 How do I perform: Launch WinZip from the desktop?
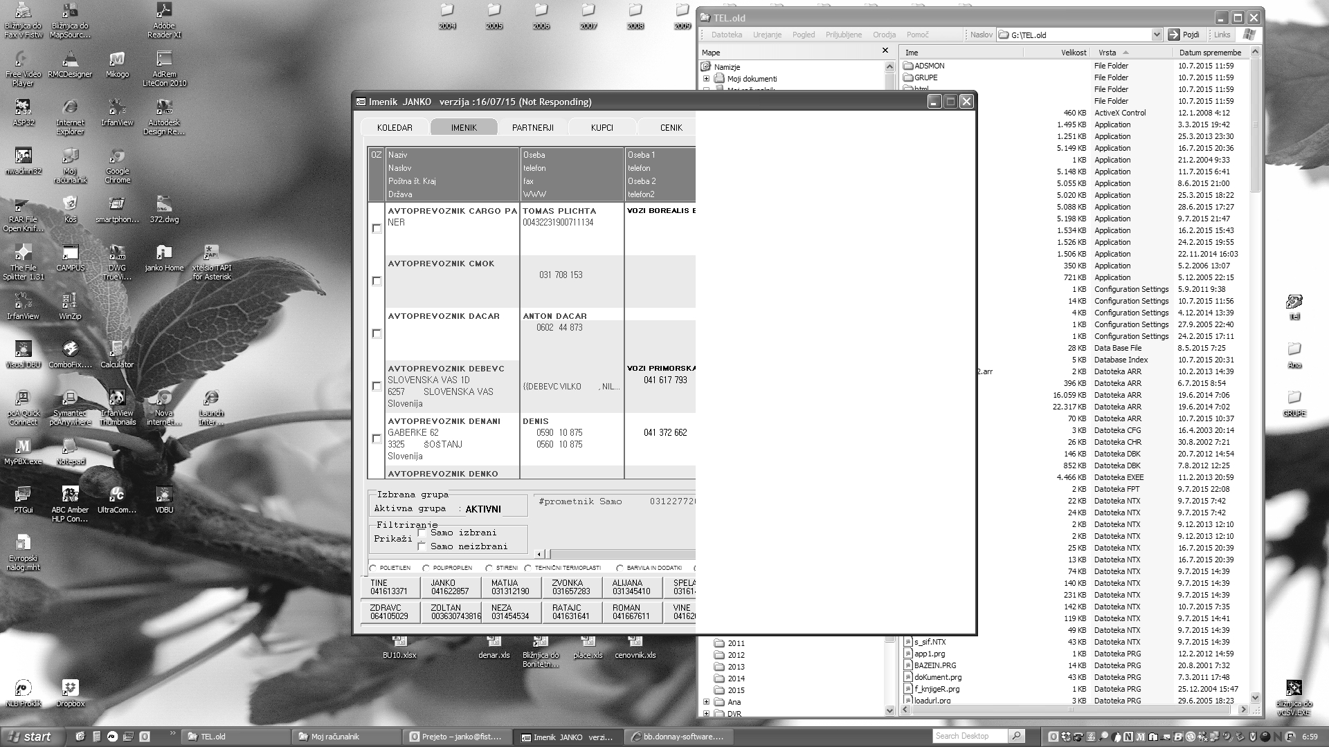(70, 303)
